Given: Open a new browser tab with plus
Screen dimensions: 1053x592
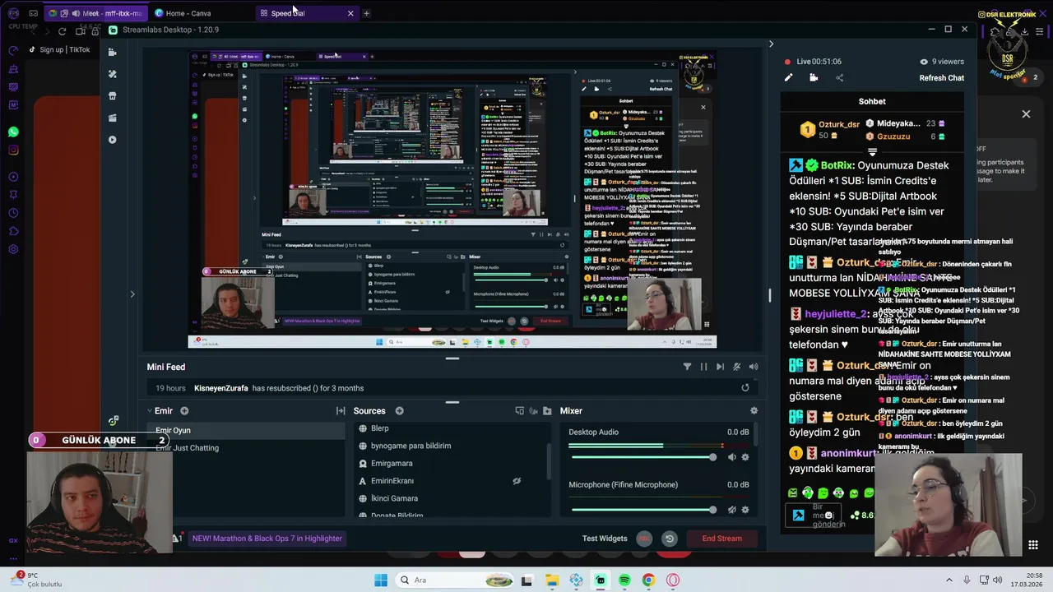Looking at the screenshot, I should (x=366, y=13).
